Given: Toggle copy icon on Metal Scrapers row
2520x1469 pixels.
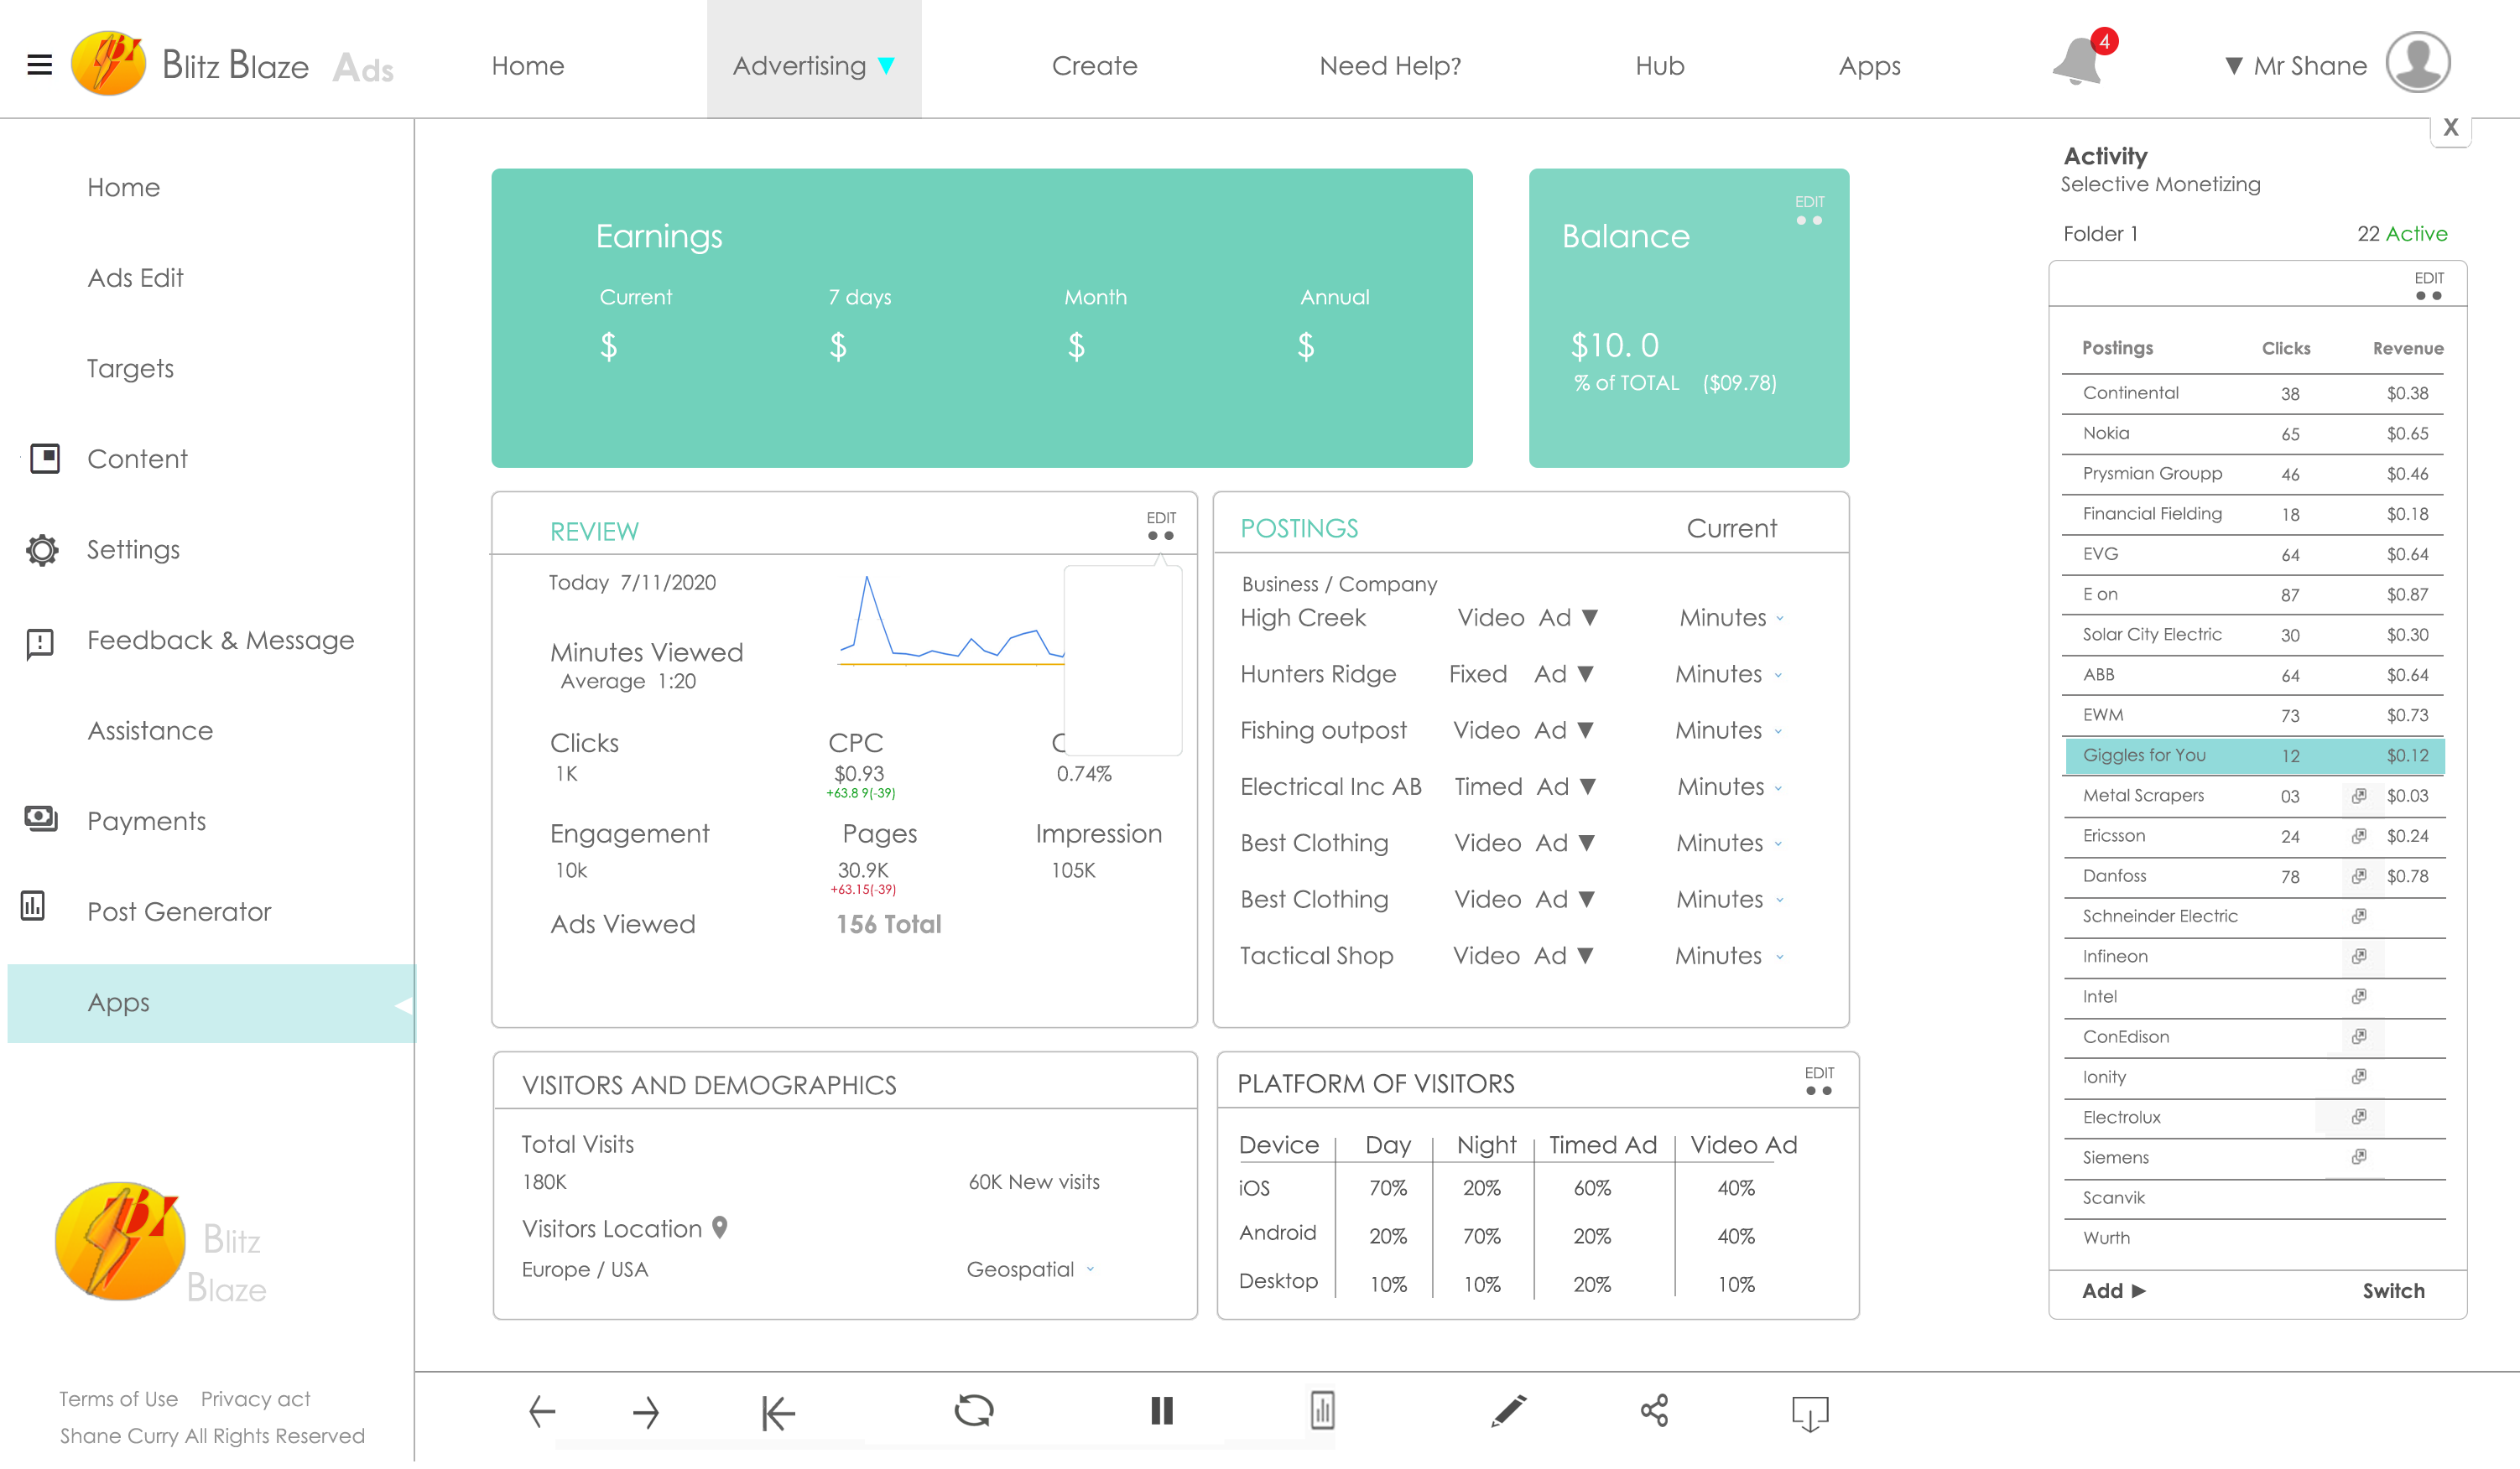Looking at the screenshot, I should tap(2359, 796).
